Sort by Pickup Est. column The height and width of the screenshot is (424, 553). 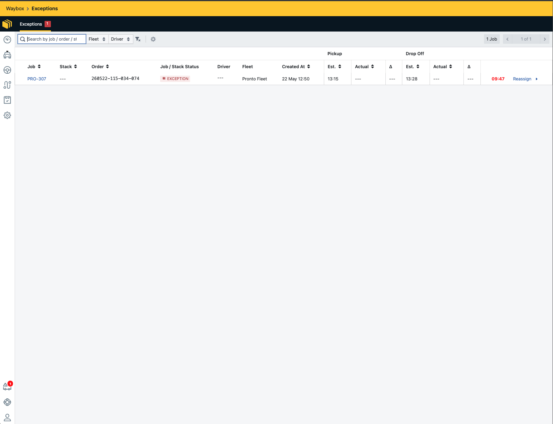coord(334,67)
